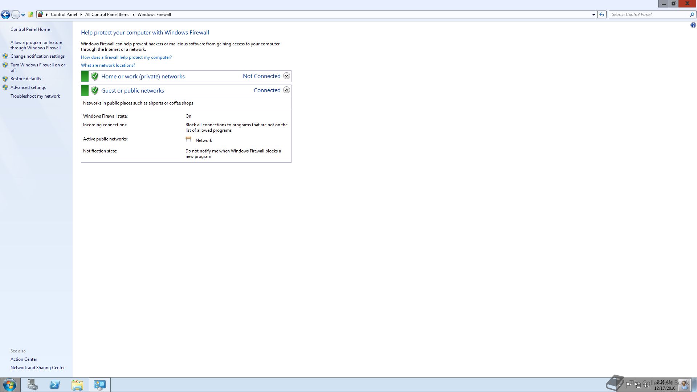Open Server Manager from taskbar

[32, 385]
